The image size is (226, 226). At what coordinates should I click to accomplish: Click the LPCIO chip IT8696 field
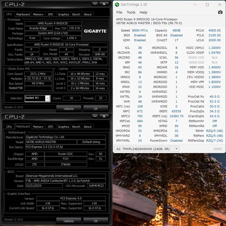click(66, 164)
